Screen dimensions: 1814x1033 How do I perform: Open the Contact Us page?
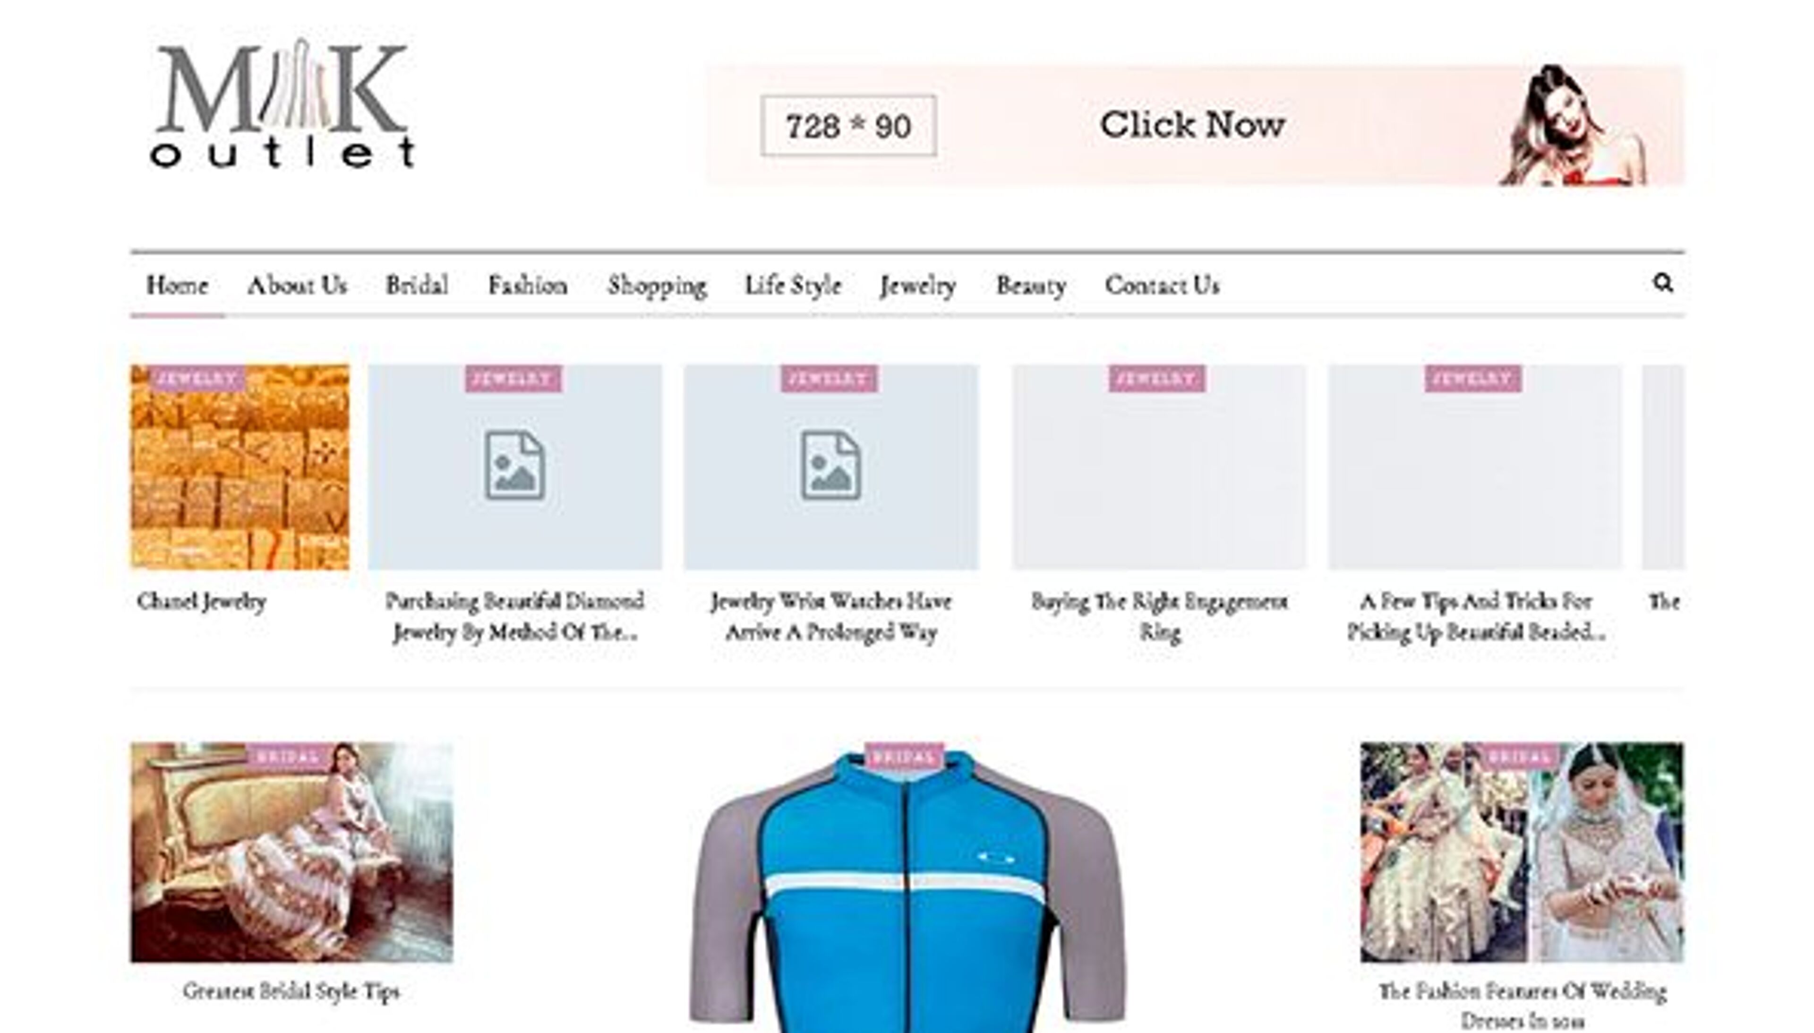[x=1162, y=285]
